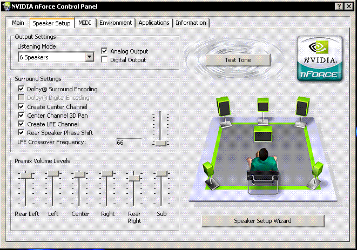Open the Environment tab
The width and height of the screenshot is (357, 250).
(116, 23)
